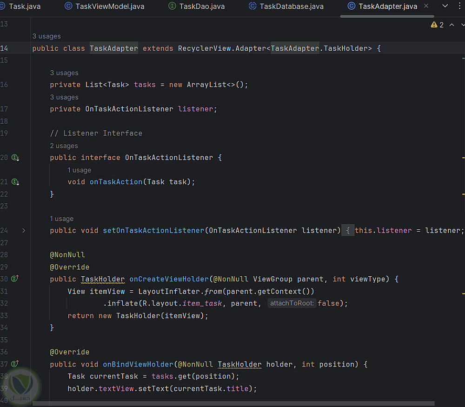The width and height of the screenshot is (465, 407).
Task: Click the attachToRoot parameter hint
Action: 292,303
